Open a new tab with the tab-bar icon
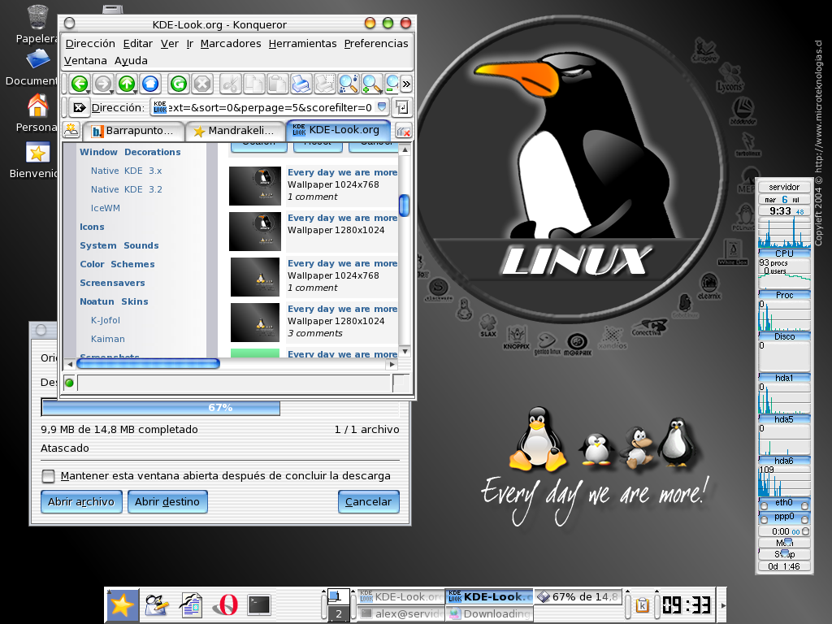Screen dimensions: 832x624 tap(71, 130)
